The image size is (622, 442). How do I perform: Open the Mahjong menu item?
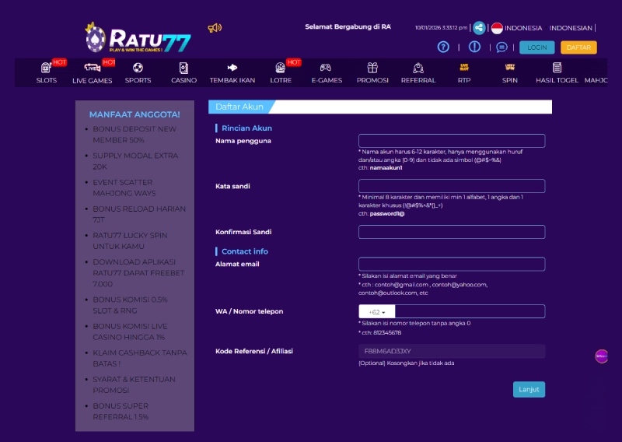[596, 80]
